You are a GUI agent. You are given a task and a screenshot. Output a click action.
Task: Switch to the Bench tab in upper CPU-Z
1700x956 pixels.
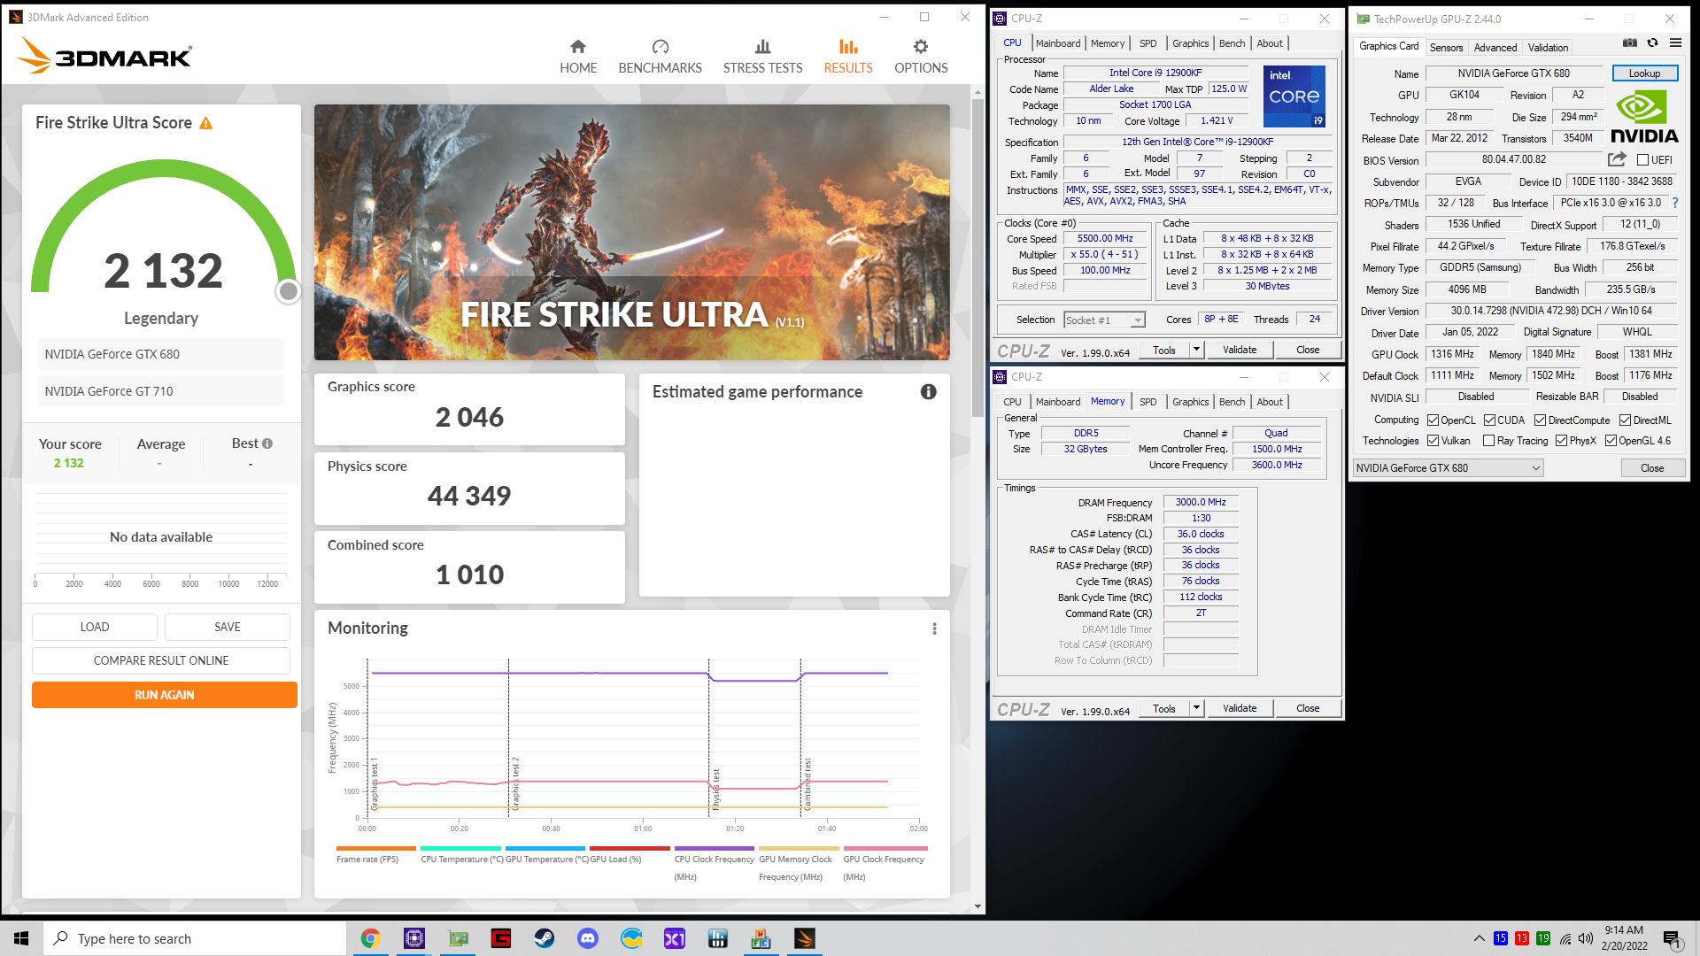(1232, 43)
